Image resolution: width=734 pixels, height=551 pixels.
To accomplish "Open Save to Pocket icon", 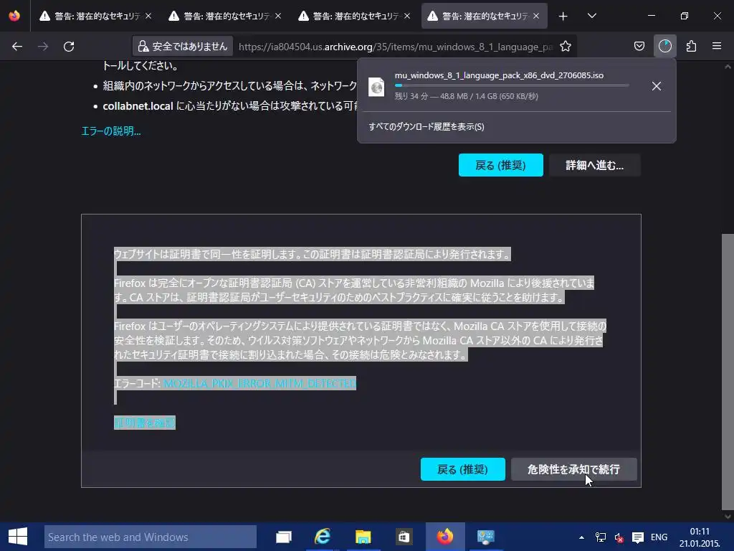I will (639, 47).
